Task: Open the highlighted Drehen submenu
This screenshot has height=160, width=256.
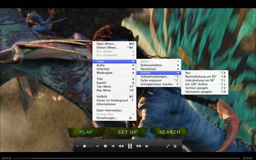Action: point(159,73)
